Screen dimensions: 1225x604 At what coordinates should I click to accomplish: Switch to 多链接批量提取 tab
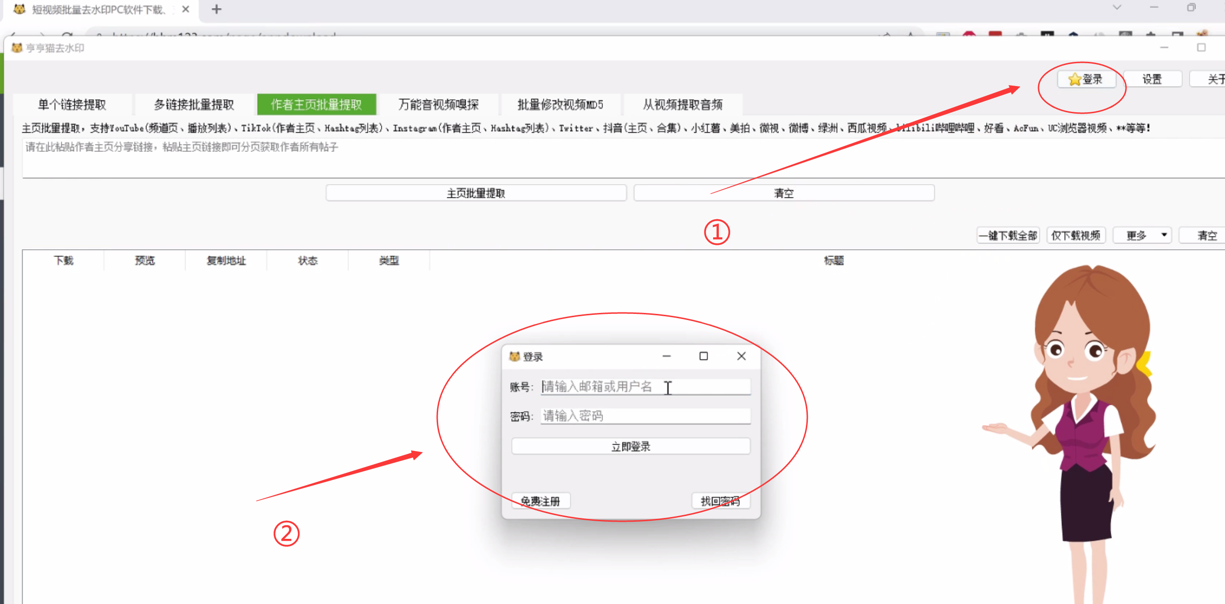tap(194, 105)
